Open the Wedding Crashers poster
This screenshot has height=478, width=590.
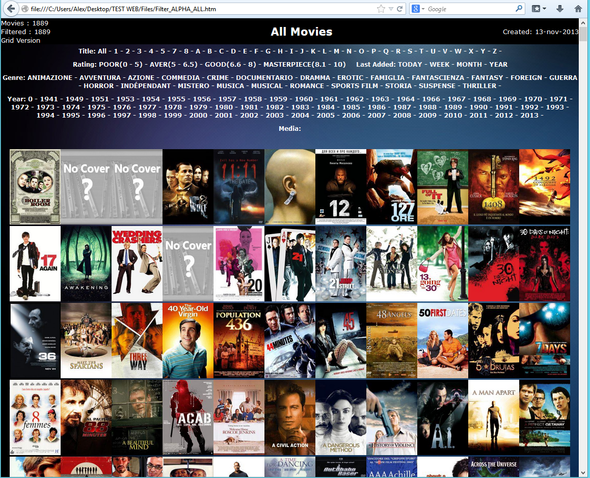(137, 264)
